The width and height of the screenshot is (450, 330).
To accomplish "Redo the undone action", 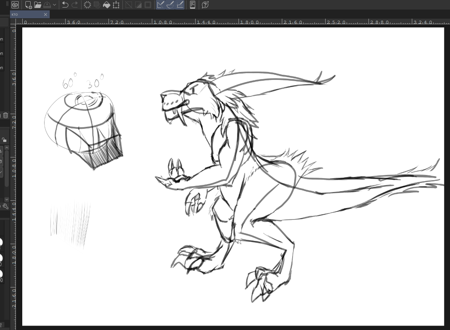I will 75,5.
